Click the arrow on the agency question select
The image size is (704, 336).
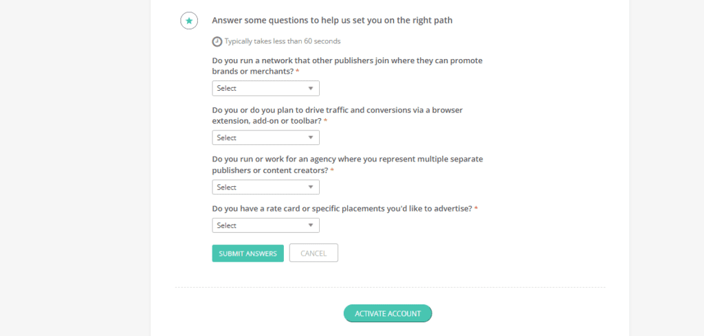(311, 188)
